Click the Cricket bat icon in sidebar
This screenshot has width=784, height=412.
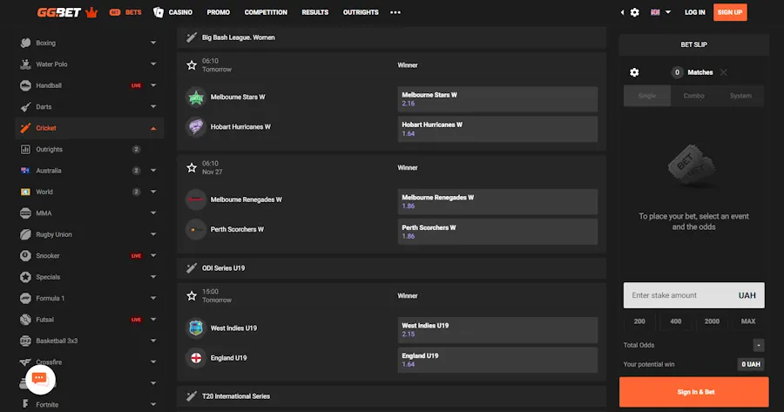coord(25,128)
